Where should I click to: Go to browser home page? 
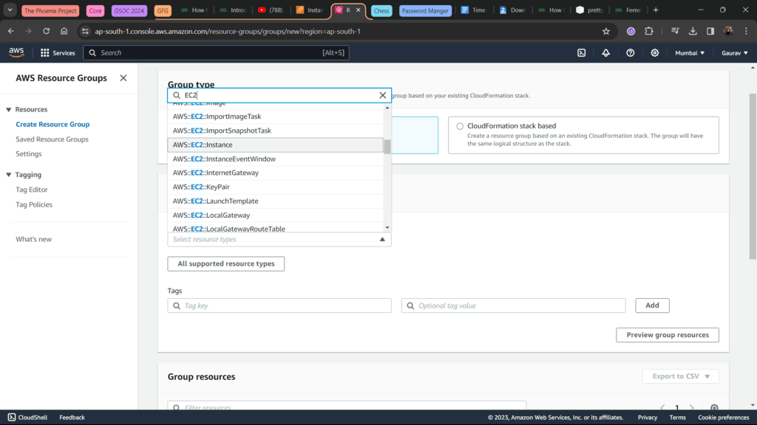[64, 31]
